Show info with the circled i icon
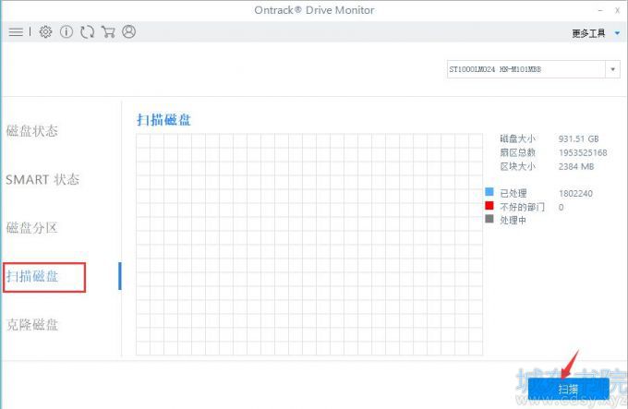 (66, 31)
